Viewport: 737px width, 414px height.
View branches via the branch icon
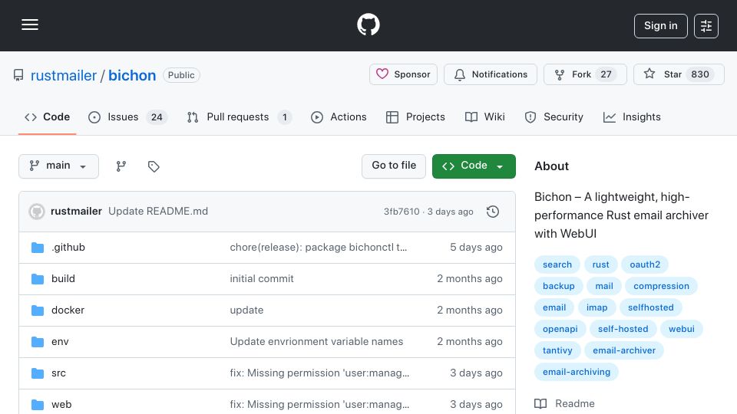coord(121,166)
